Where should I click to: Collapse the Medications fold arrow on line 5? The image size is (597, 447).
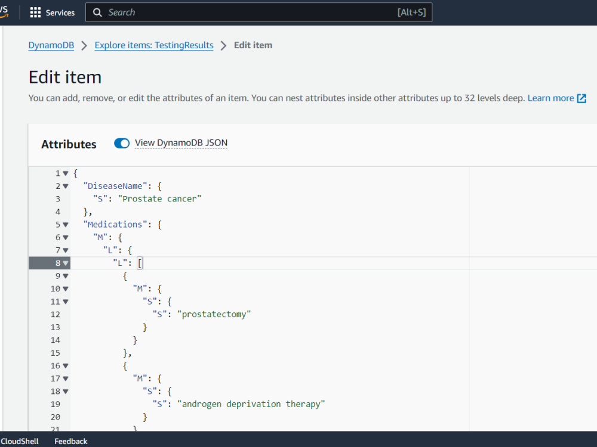pyautogui.click(x=66, y=225)
